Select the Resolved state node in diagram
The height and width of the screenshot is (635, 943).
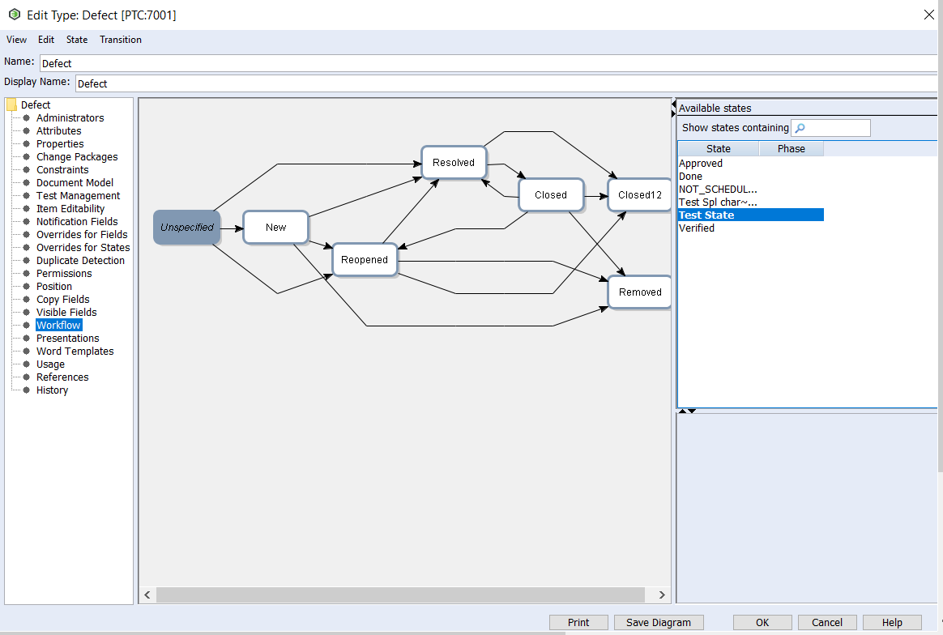pyautogui.click(x=454, y=163)
